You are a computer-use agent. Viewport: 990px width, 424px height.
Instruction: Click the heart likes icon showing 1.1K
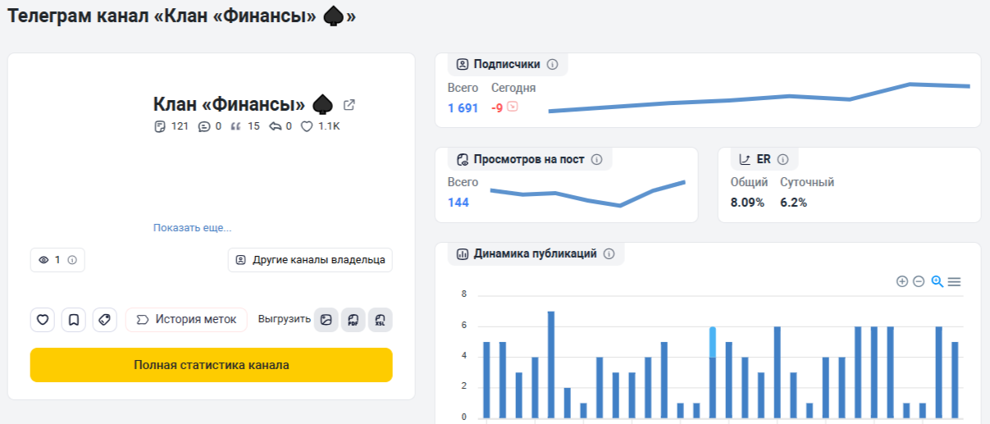(307, 126)
